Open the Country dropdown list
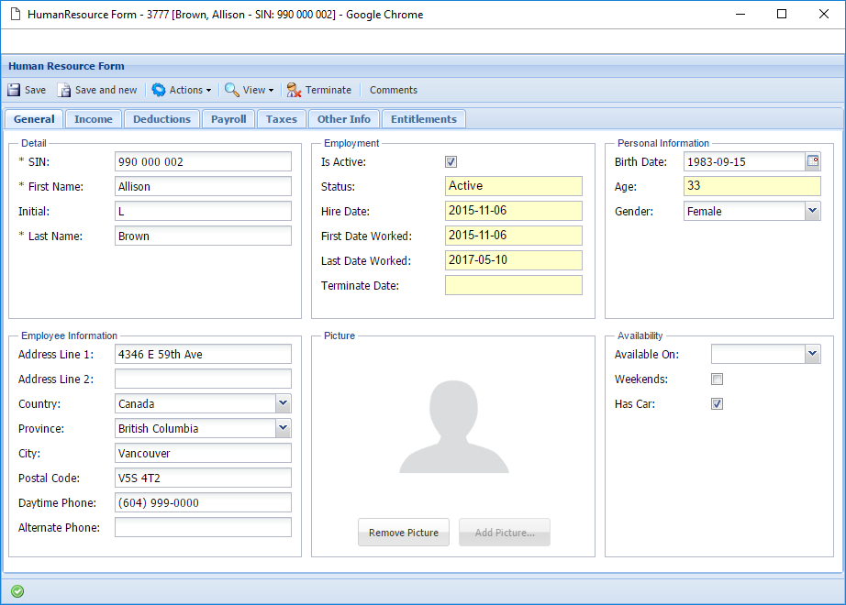The image size is (846, 605). point(283,403)
